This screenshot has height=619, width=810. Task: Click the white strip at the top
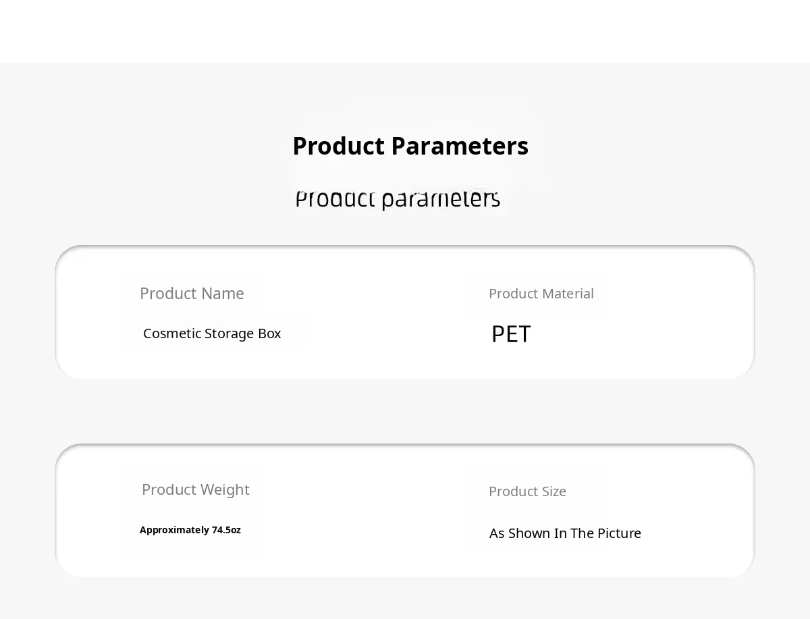coord(405,30)
